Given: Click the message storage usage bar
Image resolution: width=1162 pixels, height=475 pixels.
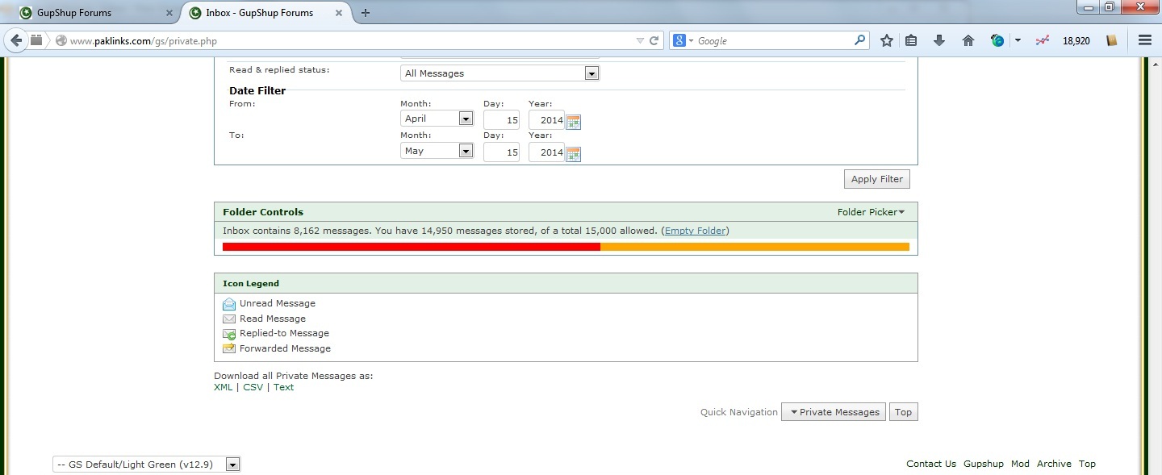Looking at the screenshot, I should point(566,247).
